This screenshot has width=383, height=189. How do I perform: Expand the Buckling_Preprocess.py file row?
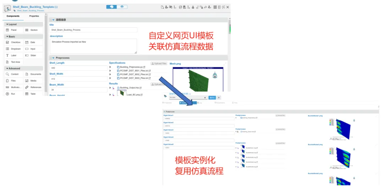(110, 67)
